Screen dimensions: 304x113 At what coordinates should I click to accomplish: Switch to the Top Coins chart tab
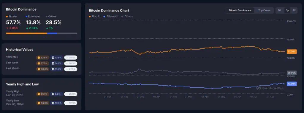coord(264,10)
